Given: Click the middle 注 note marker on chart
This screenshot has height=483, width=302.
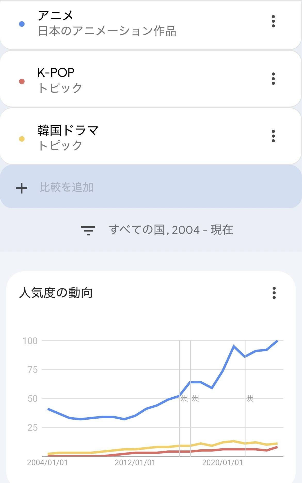Looking at the screenshot, I should [195, 398].
